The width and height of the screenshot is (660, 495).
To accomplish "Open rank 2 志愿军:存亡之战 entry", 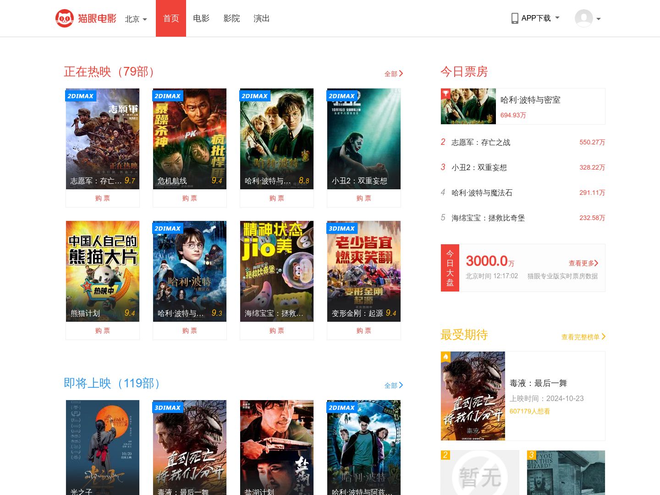I will click(x=523, y=142).
